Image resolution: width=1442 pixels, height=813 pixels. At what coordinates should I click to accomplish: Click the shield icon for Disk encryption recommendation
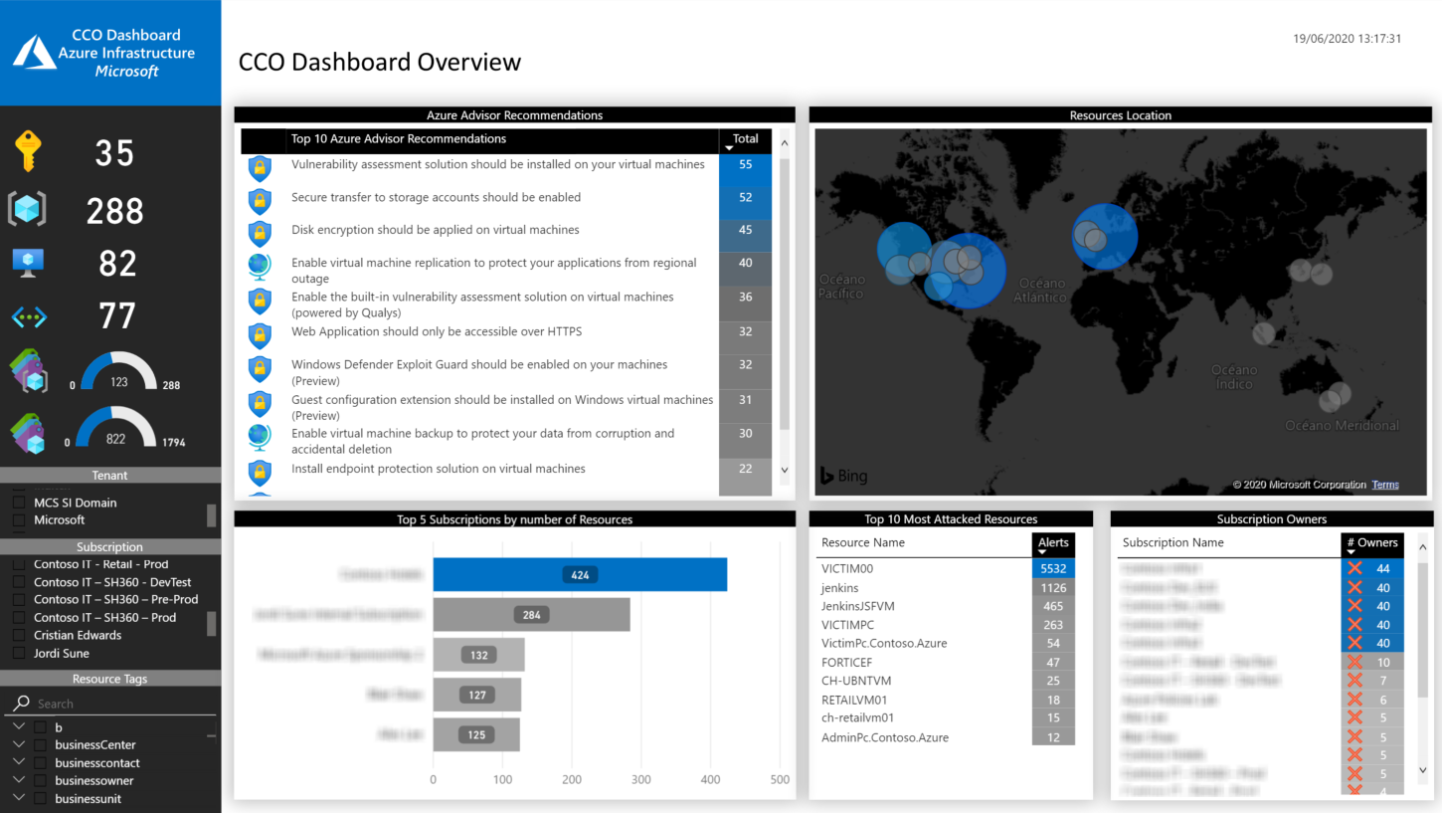click(260, 234)
